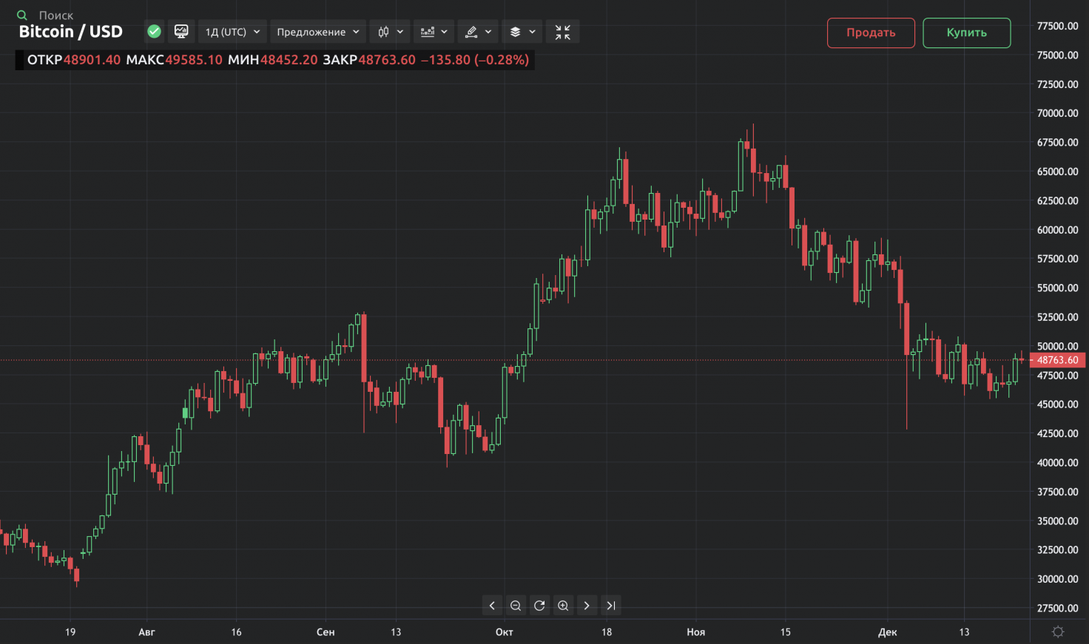1089x644 pixels.
Task: Click the 70000.00 price axis label
Action: click(1057, 113)
